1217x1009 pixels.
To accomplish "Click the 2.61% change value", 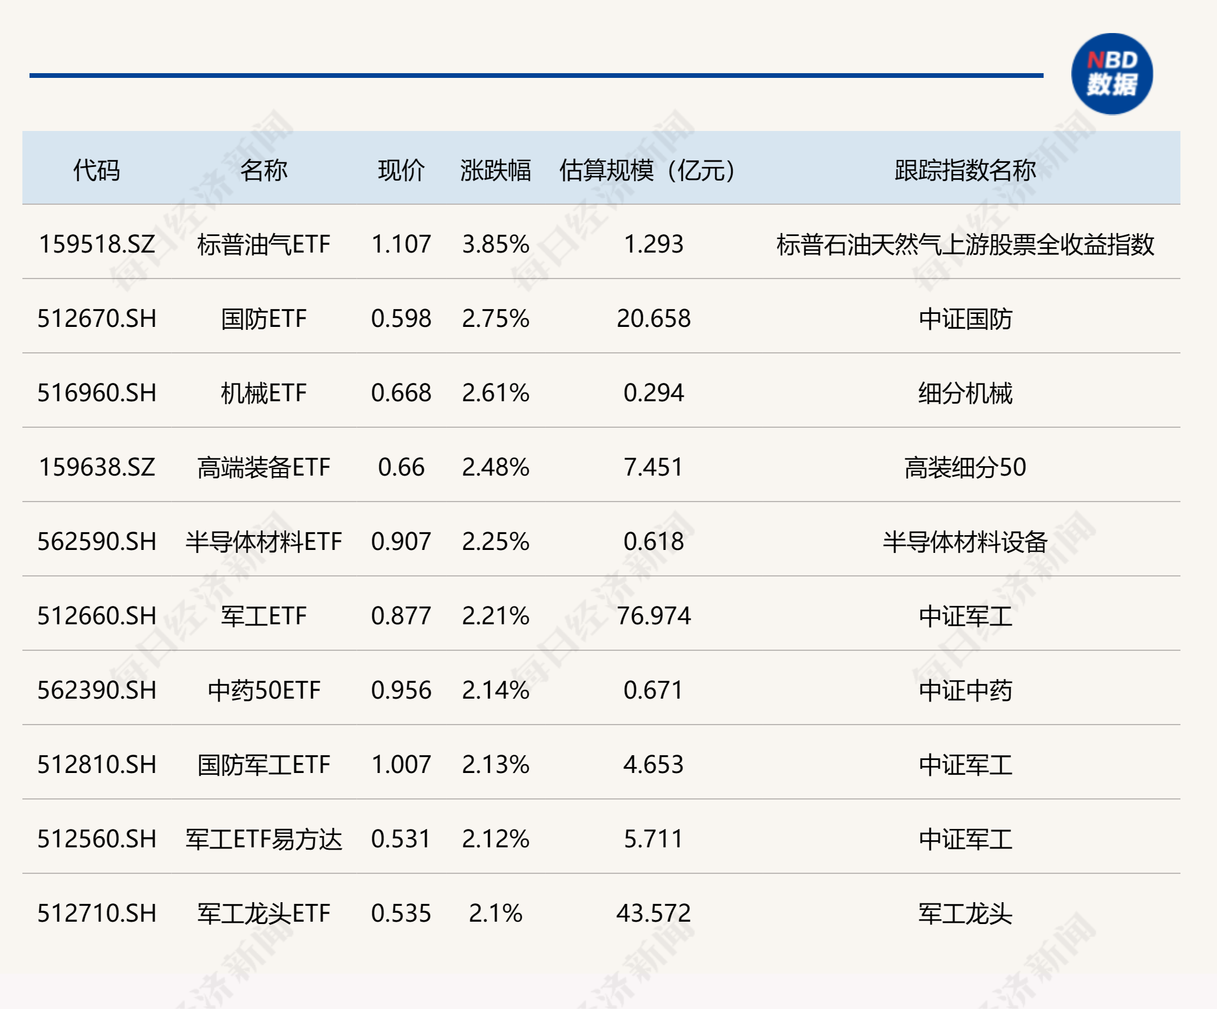I will click(x=496, y=393).
